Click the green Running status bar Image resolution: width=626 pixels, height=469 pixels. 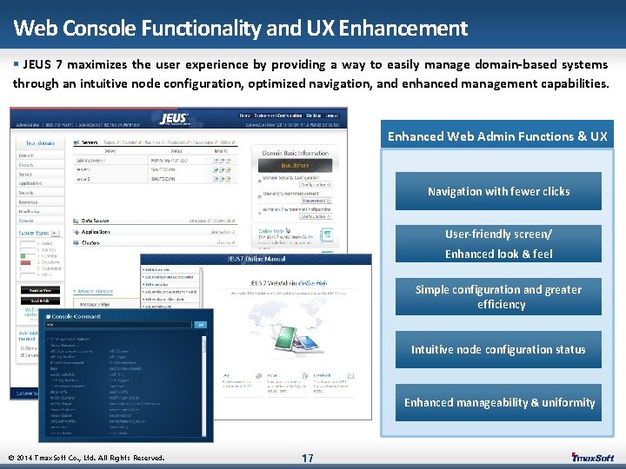click(x=23, y=255)
